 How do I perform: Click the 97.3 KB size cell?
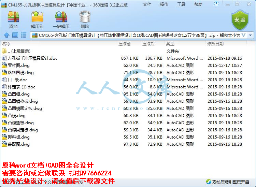(x=131, y=144)
